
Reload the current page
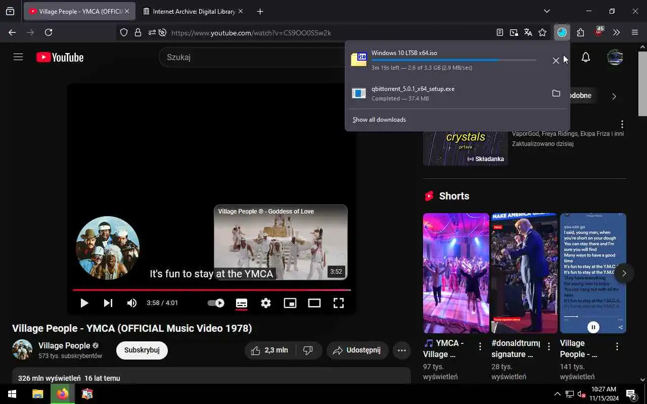click(49, 32)
